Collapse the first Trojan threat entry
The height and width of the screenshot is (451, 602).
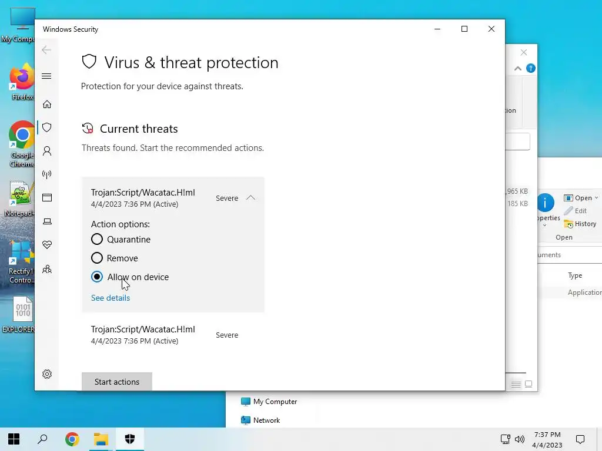point(250,198)
